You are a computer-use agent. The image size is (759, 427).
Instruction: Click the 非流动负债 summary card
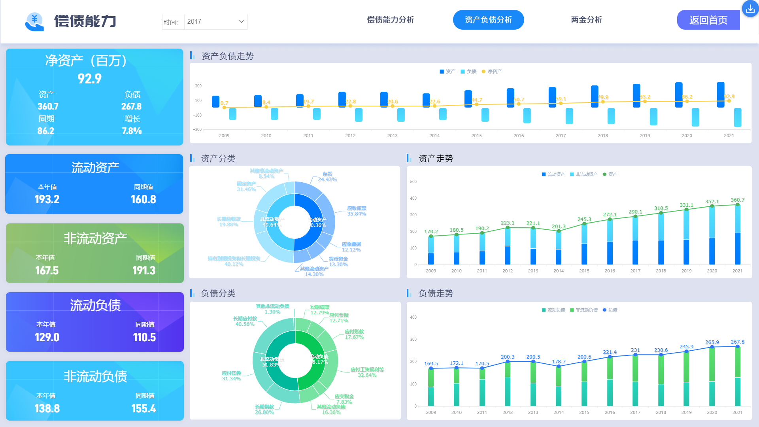pos(94,391)
